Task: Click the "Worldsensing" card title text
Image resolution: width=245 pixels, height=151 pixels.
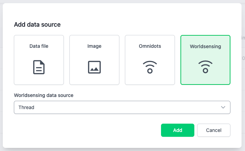Action: tap(205, 46)
